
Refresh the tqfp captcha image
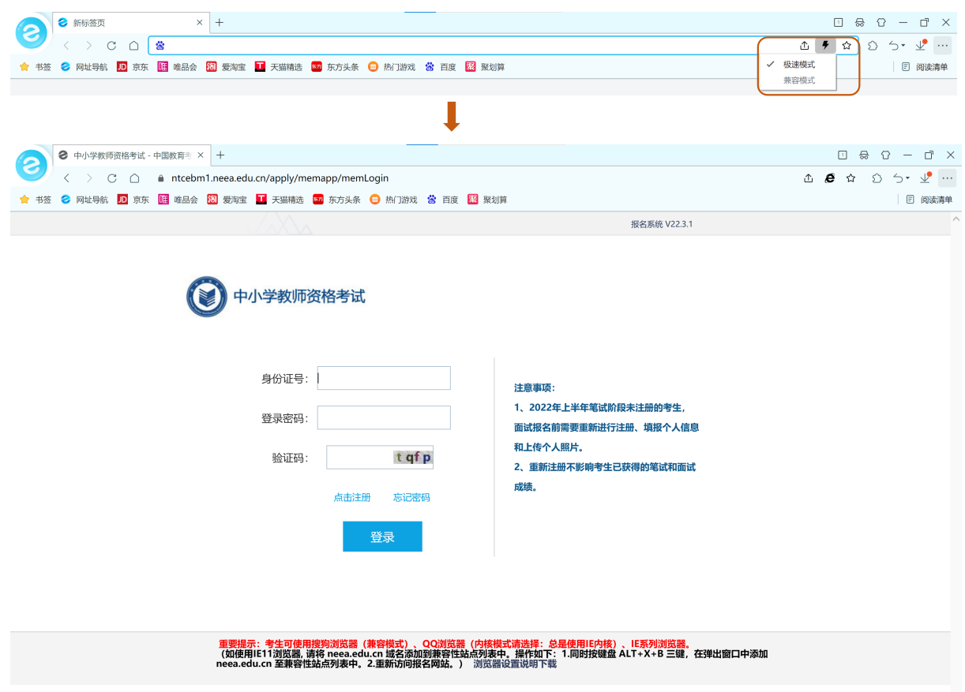[x=413, y=457]
